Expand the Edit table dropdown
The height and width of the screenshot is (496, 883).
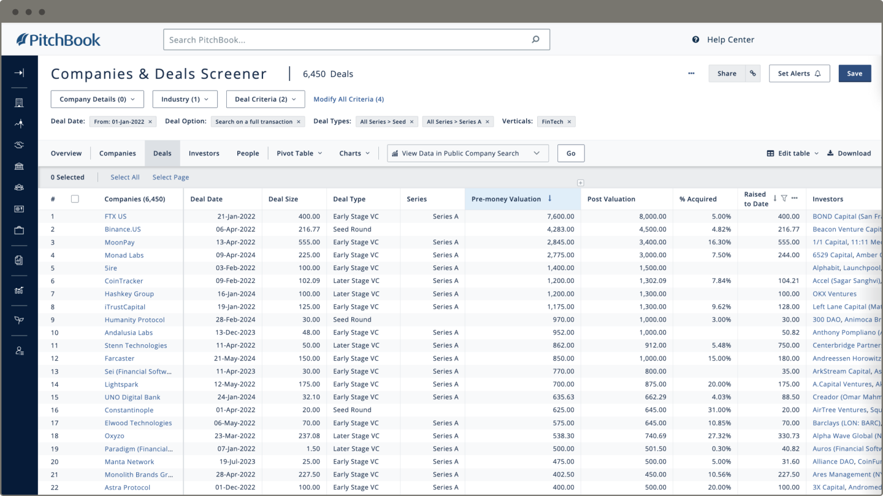[792, 153]
